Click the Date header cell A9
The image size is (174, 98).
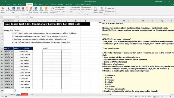(9, 48)
